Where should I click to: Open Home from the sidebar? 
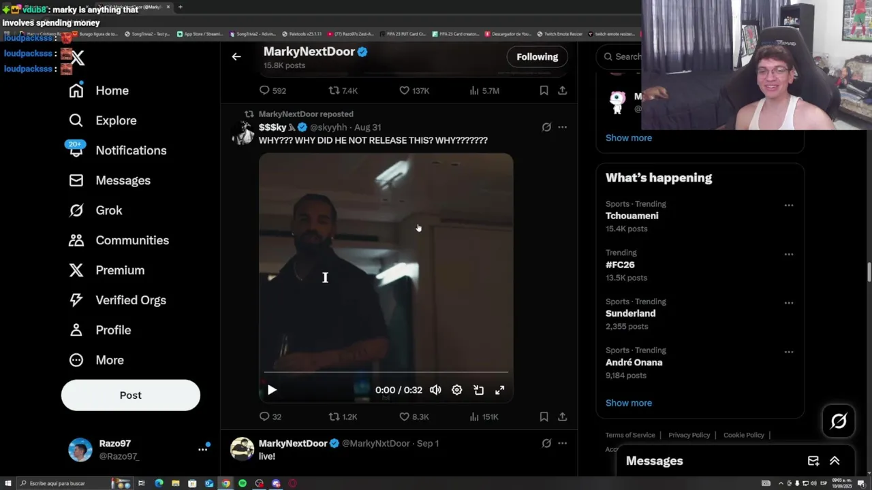click(x=99, y=91)
